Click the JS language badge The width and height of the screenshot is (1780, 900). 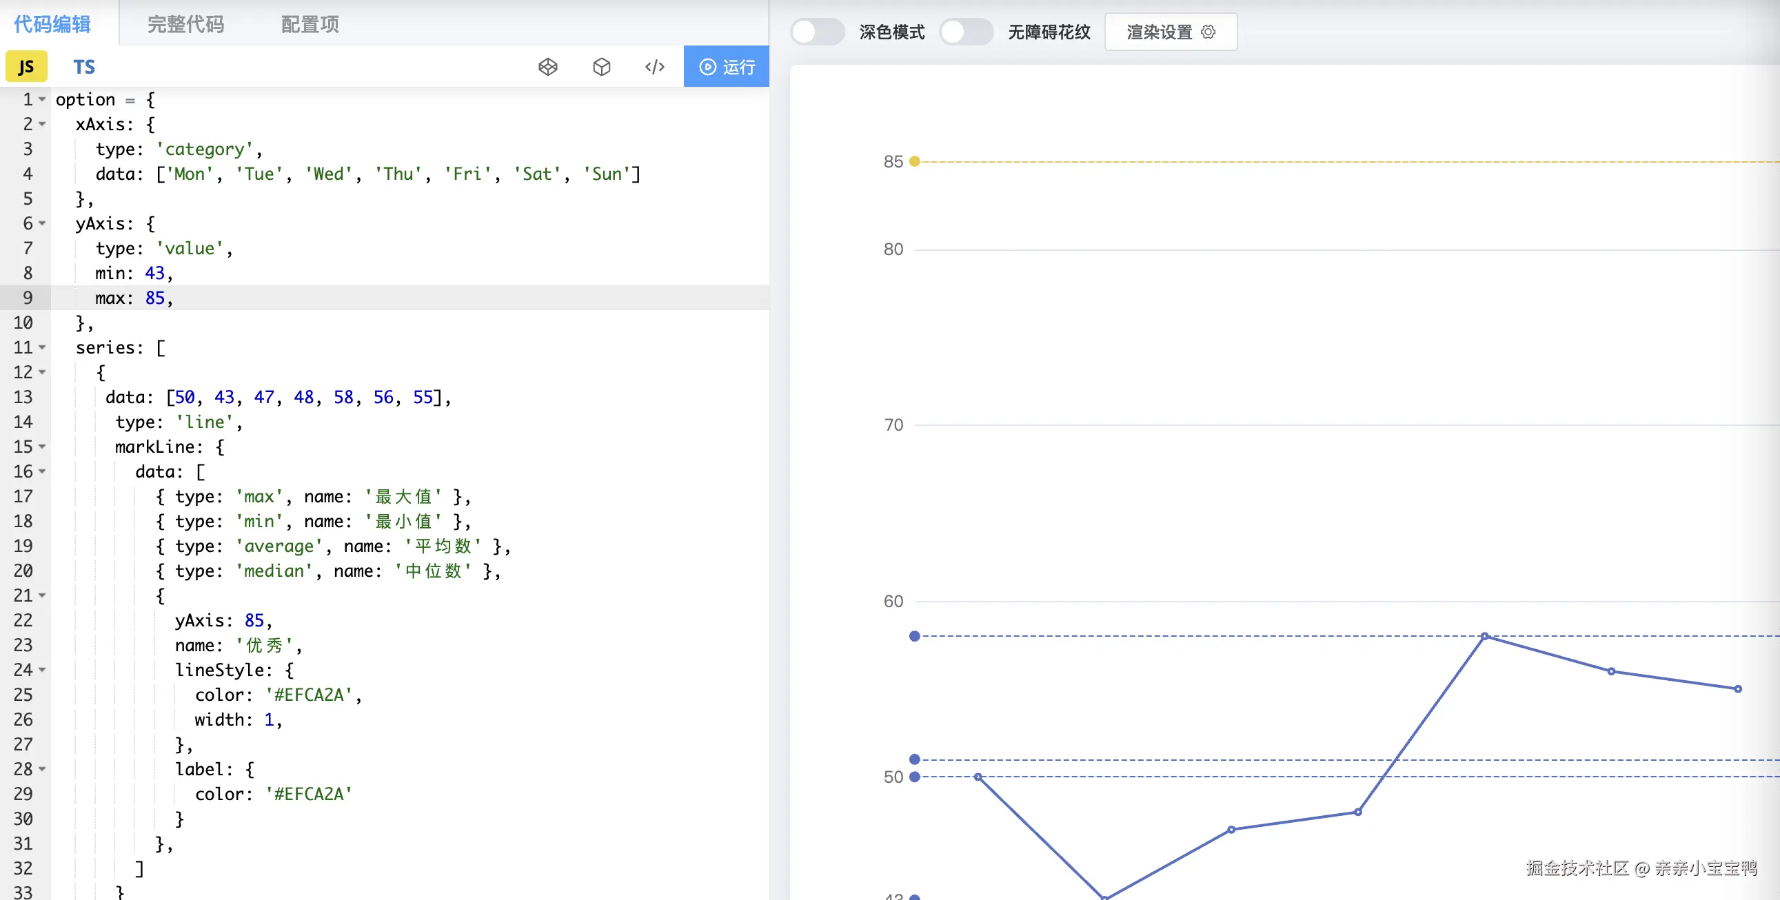pos(26,66)
